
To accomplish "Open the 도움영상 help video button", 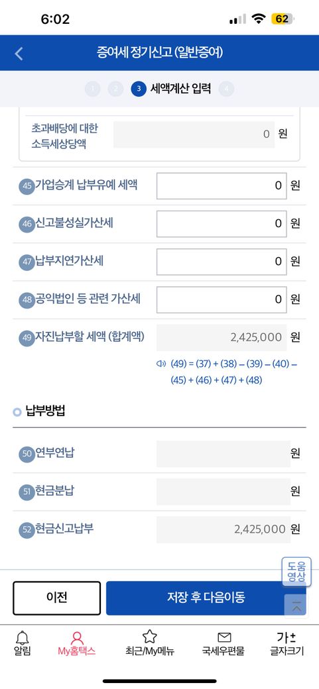I will [296, 571].
